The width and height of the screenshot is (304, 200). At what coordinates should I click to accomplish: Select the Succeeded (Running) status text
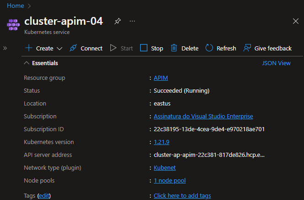(181, 91)
